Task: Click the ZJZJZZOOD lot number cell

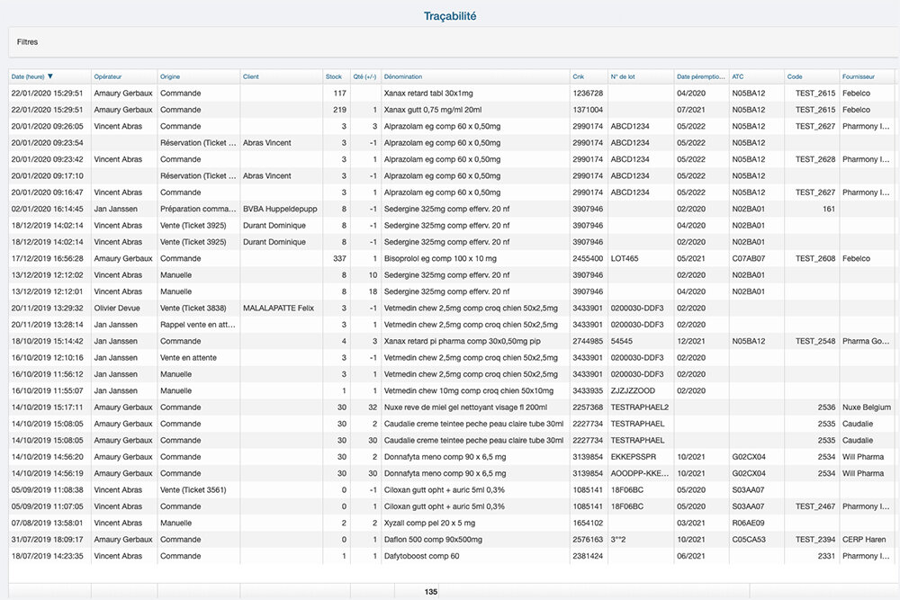Action: tap(633, 391)
